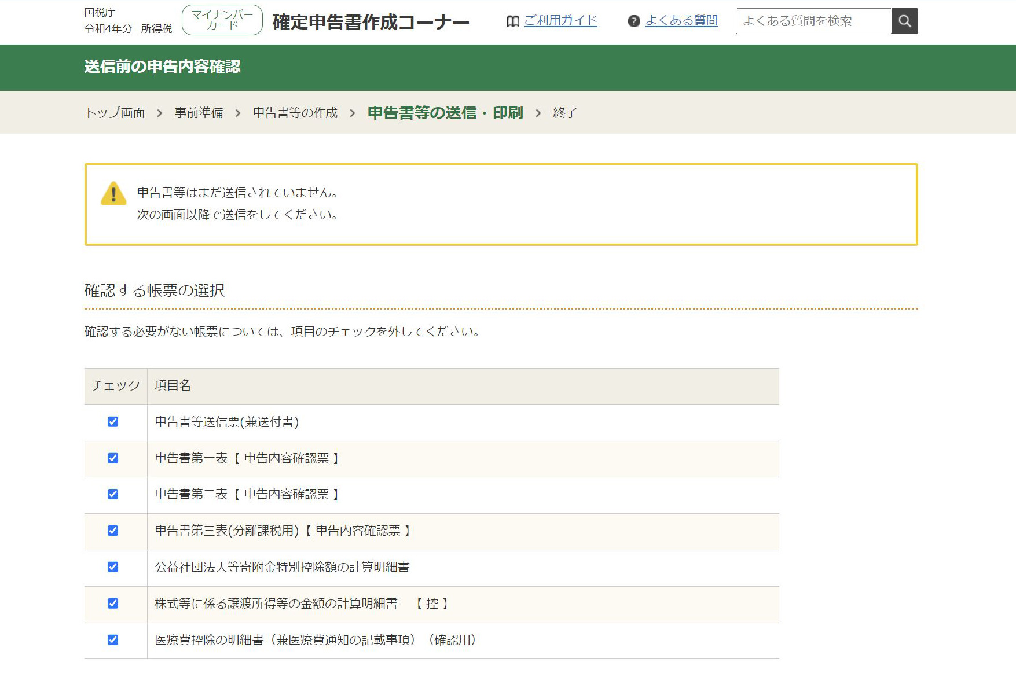
Task: Click 申告書第三表(分離課税用) row text
Action: coord(283,531)
